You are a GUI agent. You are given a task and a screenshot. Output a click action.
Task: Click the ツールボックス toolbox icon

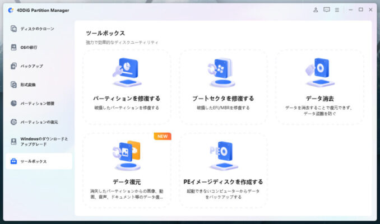13,161
